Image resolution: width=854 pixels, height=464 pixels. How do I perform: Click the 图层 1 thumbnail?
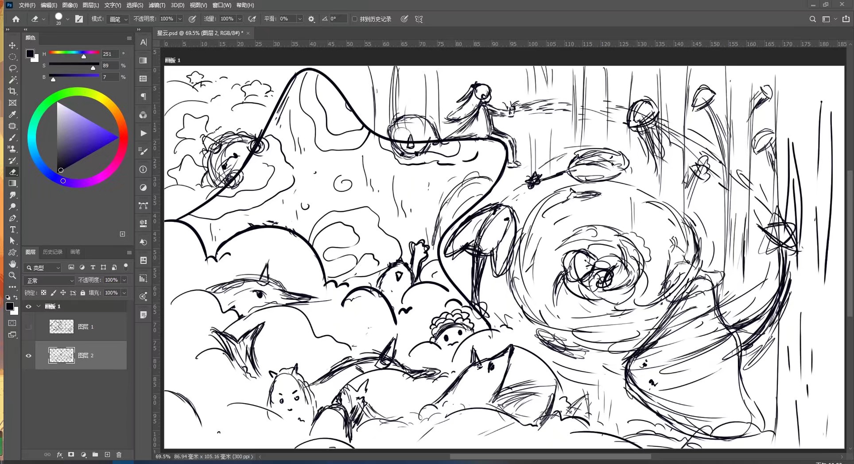61,327
